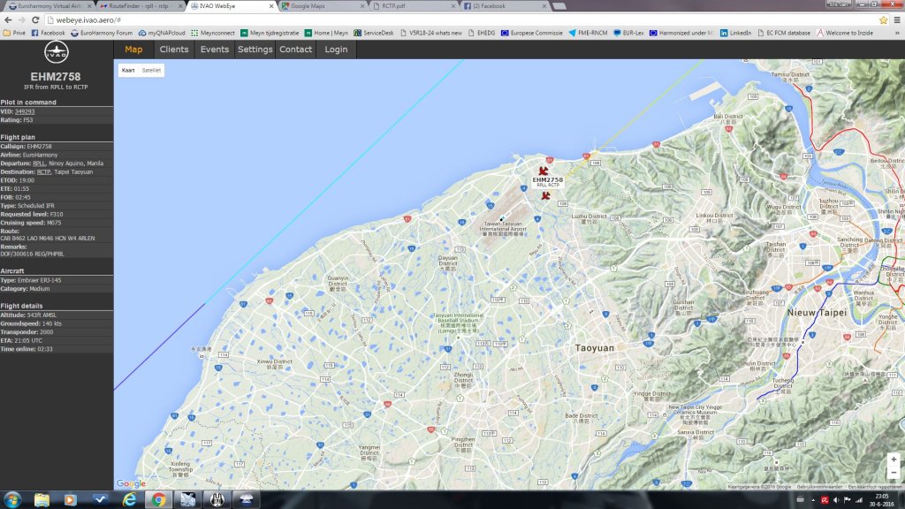The image size is (905, 509).
Task: Switch to the RCTP.pdf browser tab
Action: [411, 5]
